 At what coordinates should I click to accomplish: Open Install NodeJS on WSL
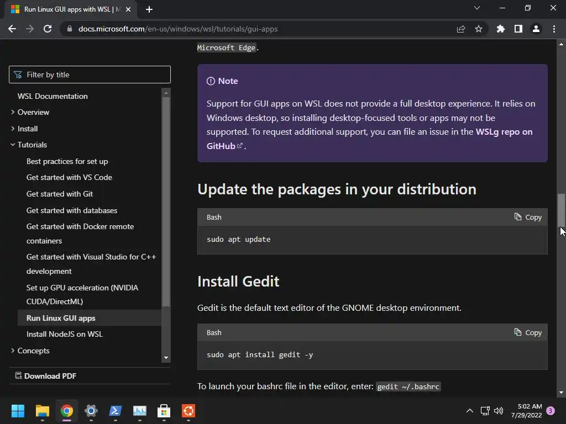coord(65,334)
